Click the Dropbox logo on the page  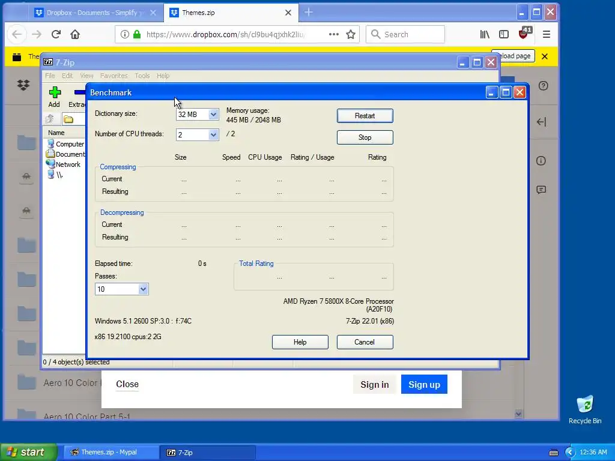click(x=23, y=85)
